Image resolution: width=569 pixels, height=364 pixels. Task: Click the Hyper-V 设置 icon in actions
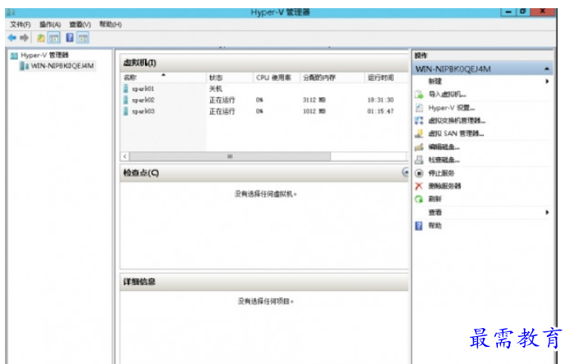[419, 108]
